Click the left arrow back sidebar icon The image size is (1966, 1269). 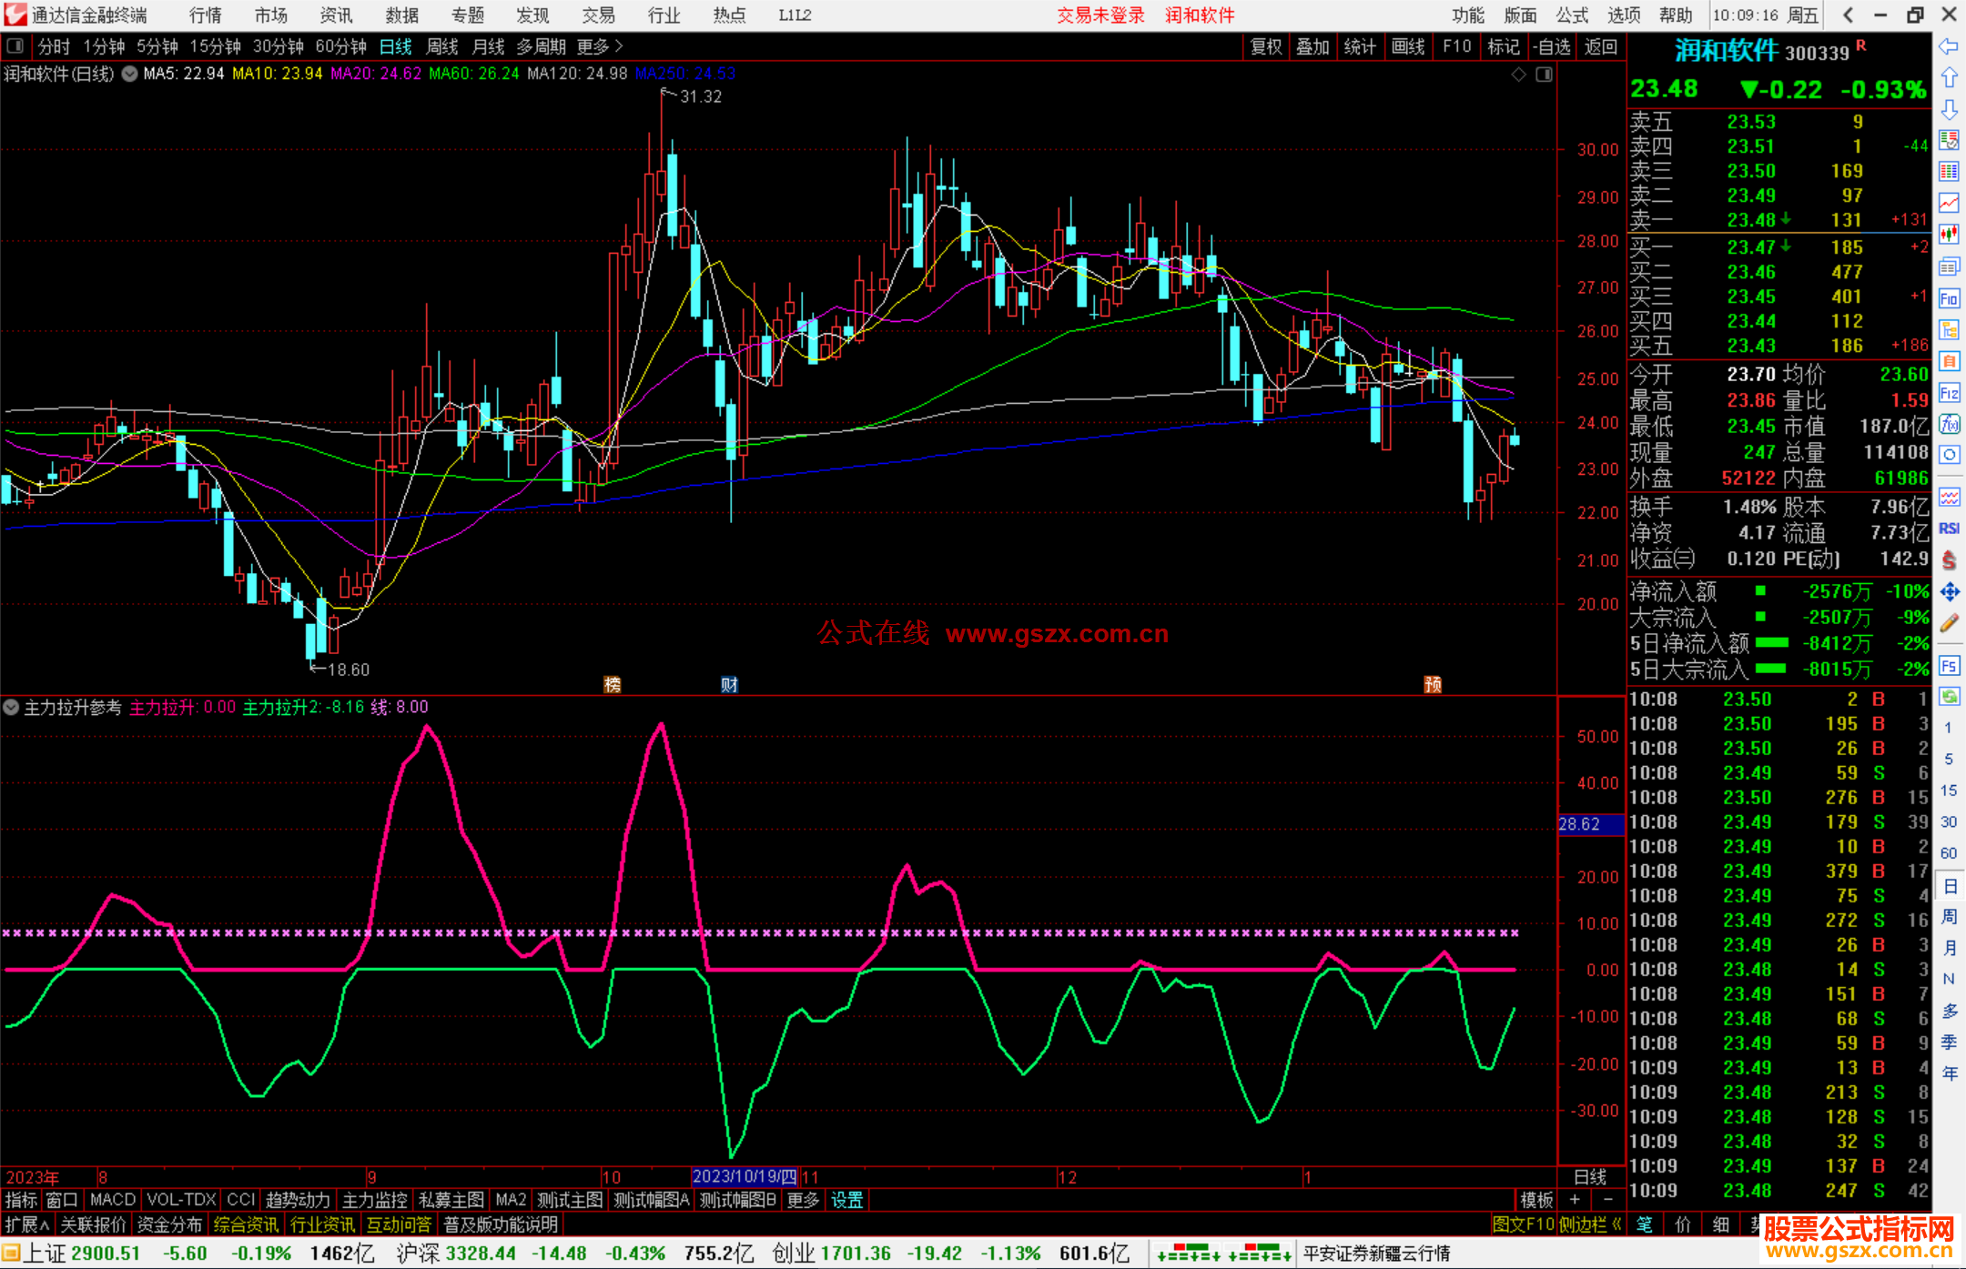[x=1949, y=46]
